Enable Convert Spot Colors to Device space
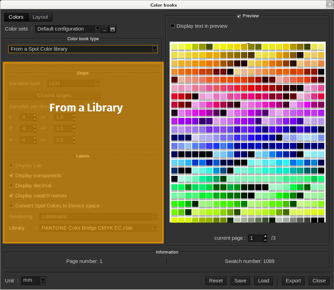 (x=11, y=206)
